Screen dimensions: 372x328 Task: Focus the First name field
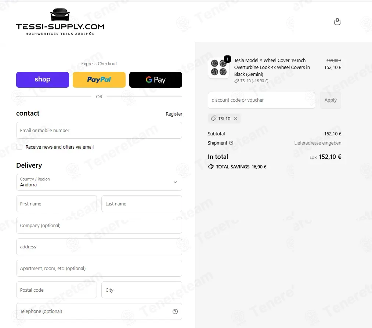(x=57, y=204)
